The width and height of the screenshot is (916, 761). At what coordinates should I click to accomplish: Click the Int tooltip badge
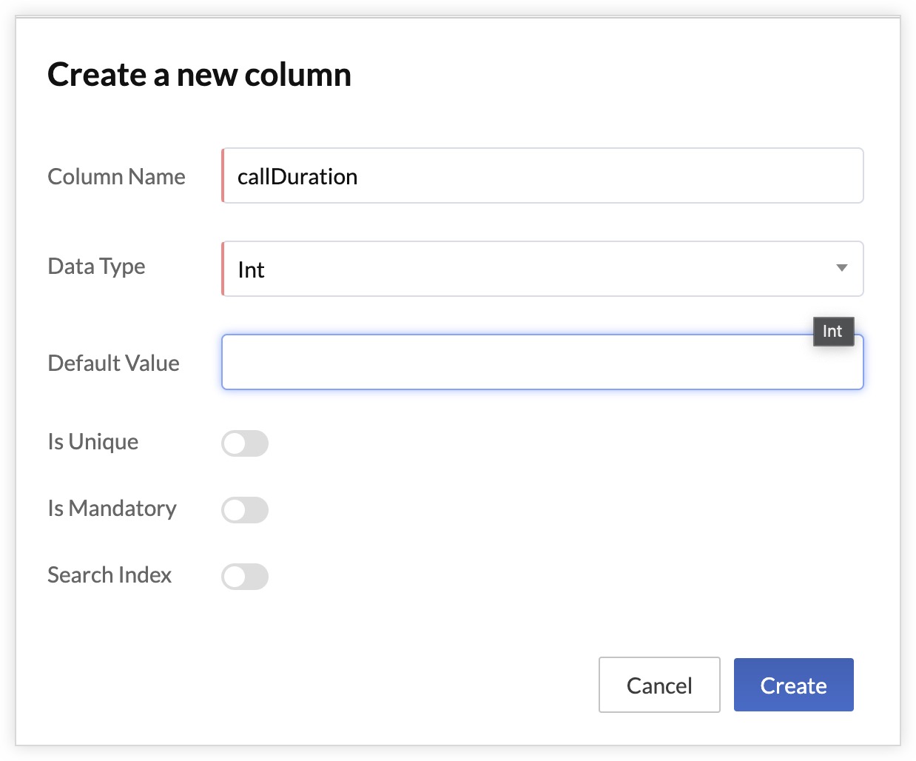(x=833, y=332)
